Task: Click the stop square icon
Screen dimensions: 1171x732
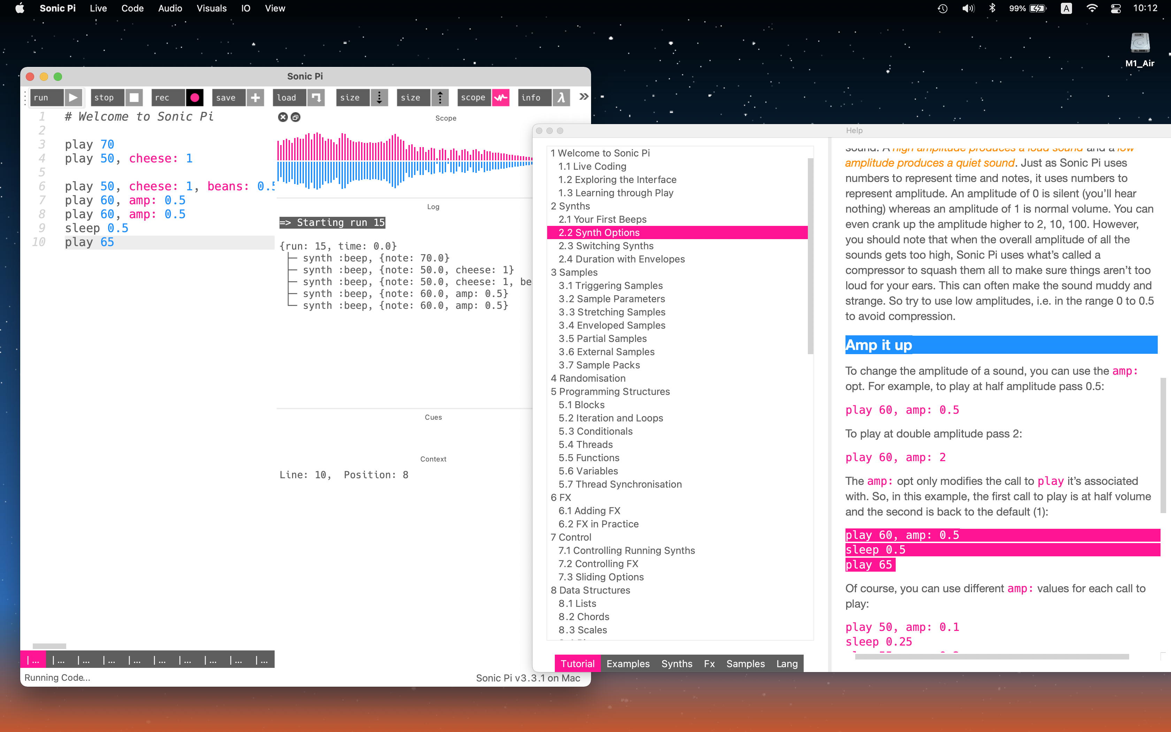Action: (x=134, y=97)
